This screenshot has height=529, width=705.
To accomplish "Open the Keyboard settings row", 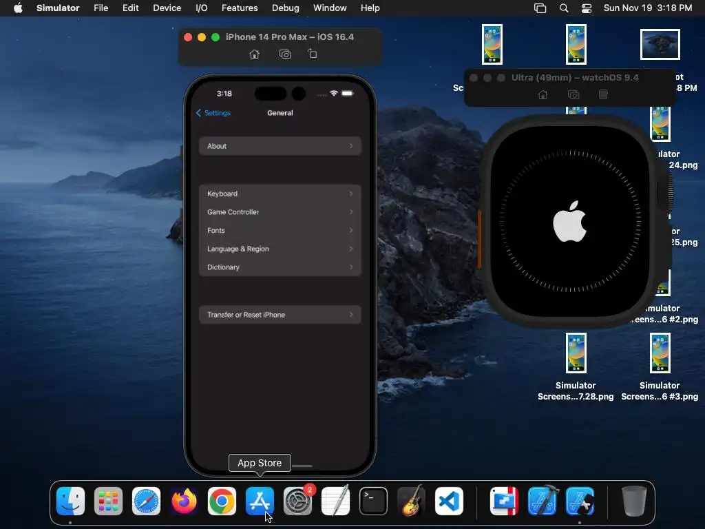I will tap(280, 194).
